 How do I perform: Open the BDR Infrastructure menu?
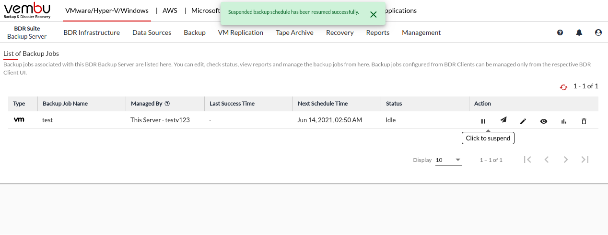click(92, 32)
